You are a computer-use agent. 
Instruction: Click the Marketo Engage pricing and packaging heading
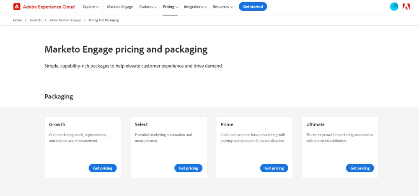126,50
